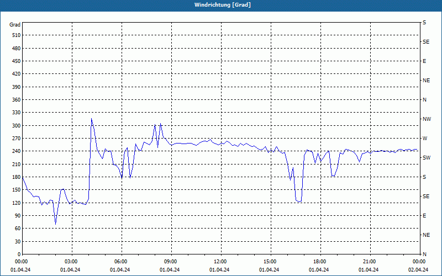Select the 210 degree axis label
Viewport: 442px width, 276px height.
pyautogui.click(x=17, y=164)
